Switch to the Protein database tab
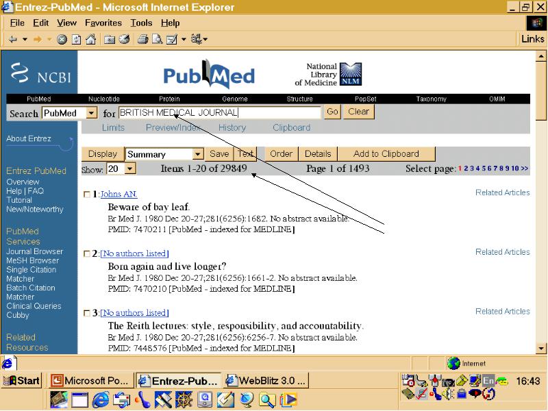This screenshot has width=548, height=411. (x=169, y=99)
